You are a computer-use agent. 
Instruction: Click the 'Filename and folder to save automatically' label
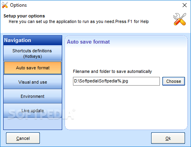point(112,71)
